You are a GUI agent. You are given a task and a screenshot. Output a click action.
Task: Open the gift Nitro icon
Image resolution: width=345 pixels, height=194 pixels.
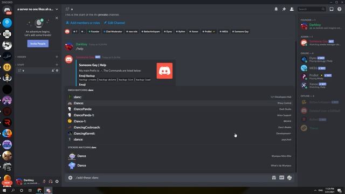tap(274, 178)
